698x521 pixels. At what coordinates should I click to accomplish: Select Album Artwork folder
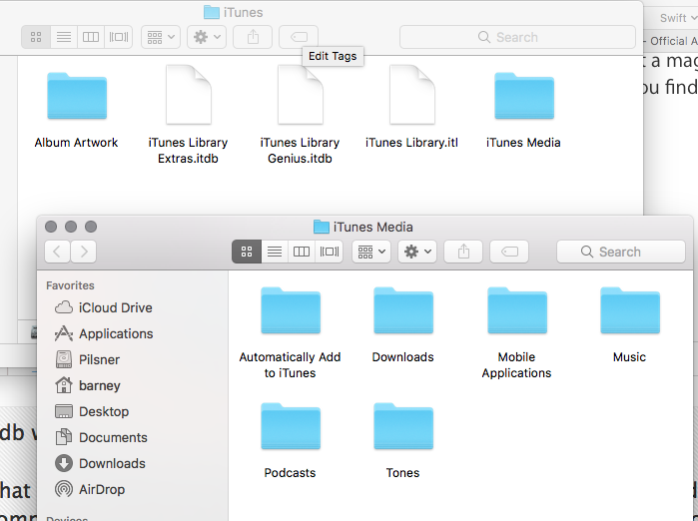pyautogui.click(x=77, y=110)
